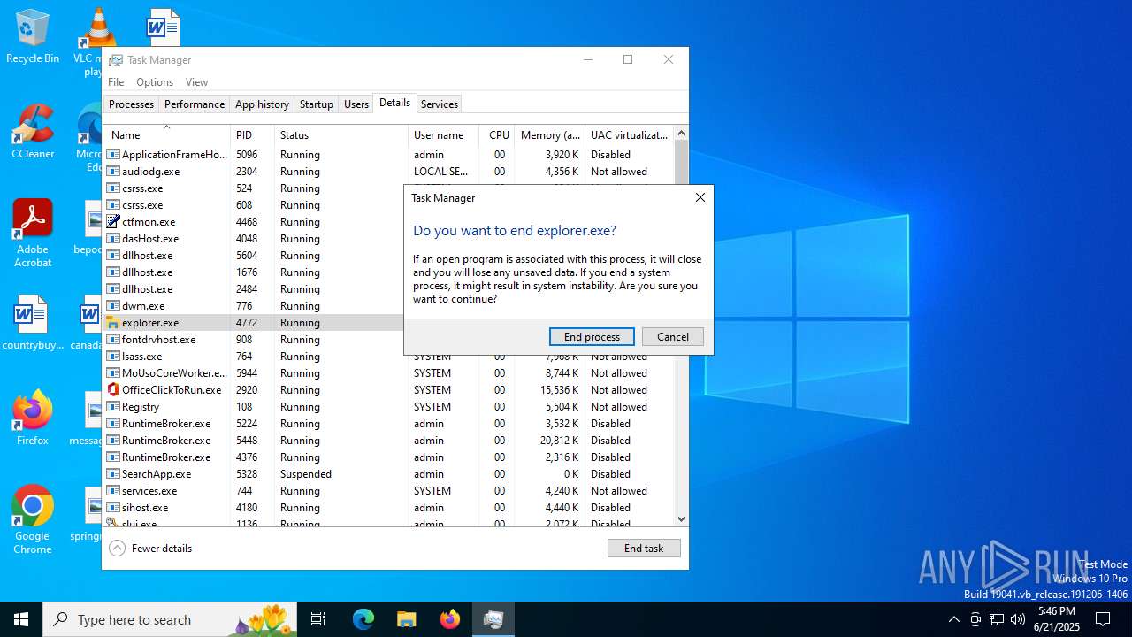Select the Registry process row
Screen dimensions: 1132x637
[x=389, y=407]
